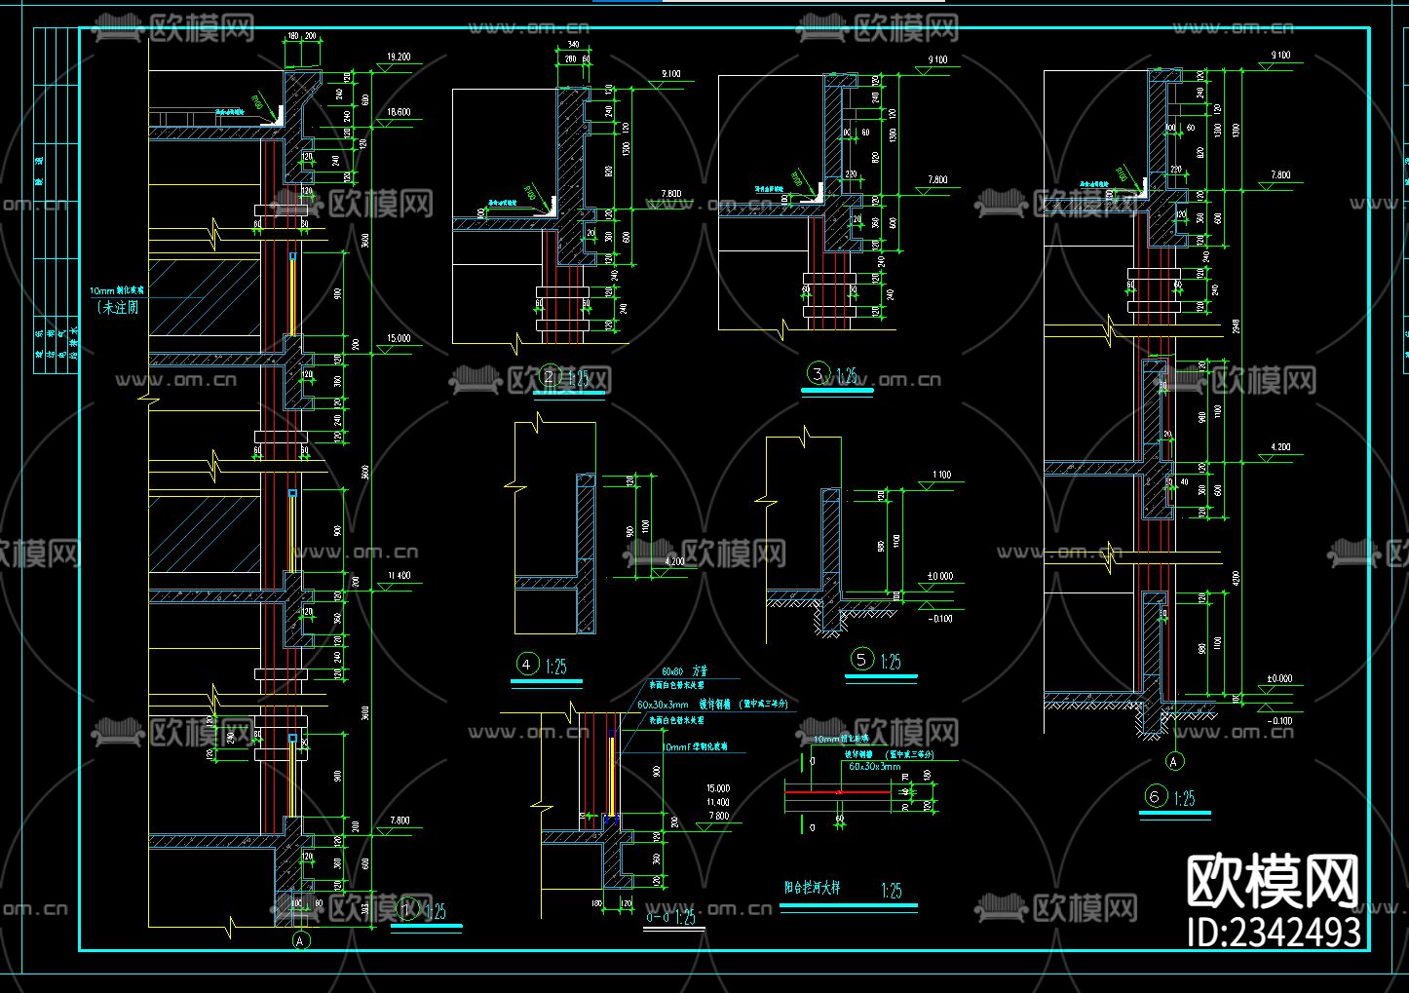
Task: Click the ID:2342493 text
Action: [x=1274, y=932]
